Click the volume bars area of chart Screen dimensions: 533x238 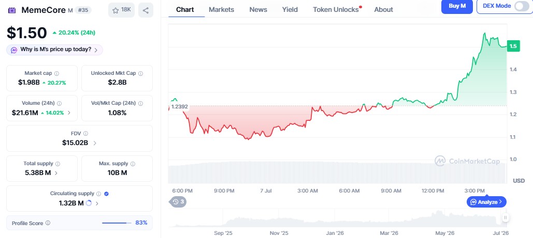[x=337, y=172]
